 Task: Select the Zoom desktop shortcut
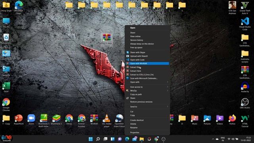pyautogui.click(x=31, y=120)
